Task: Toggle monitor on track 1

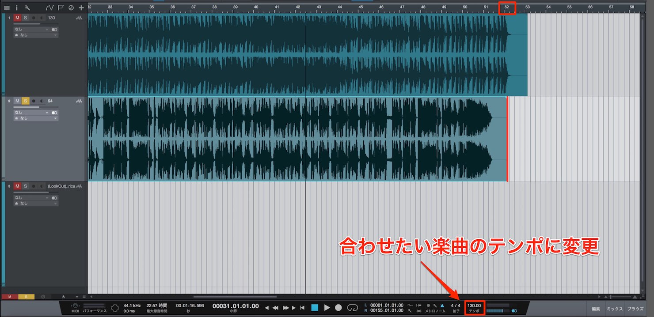Action: [42, 18]
